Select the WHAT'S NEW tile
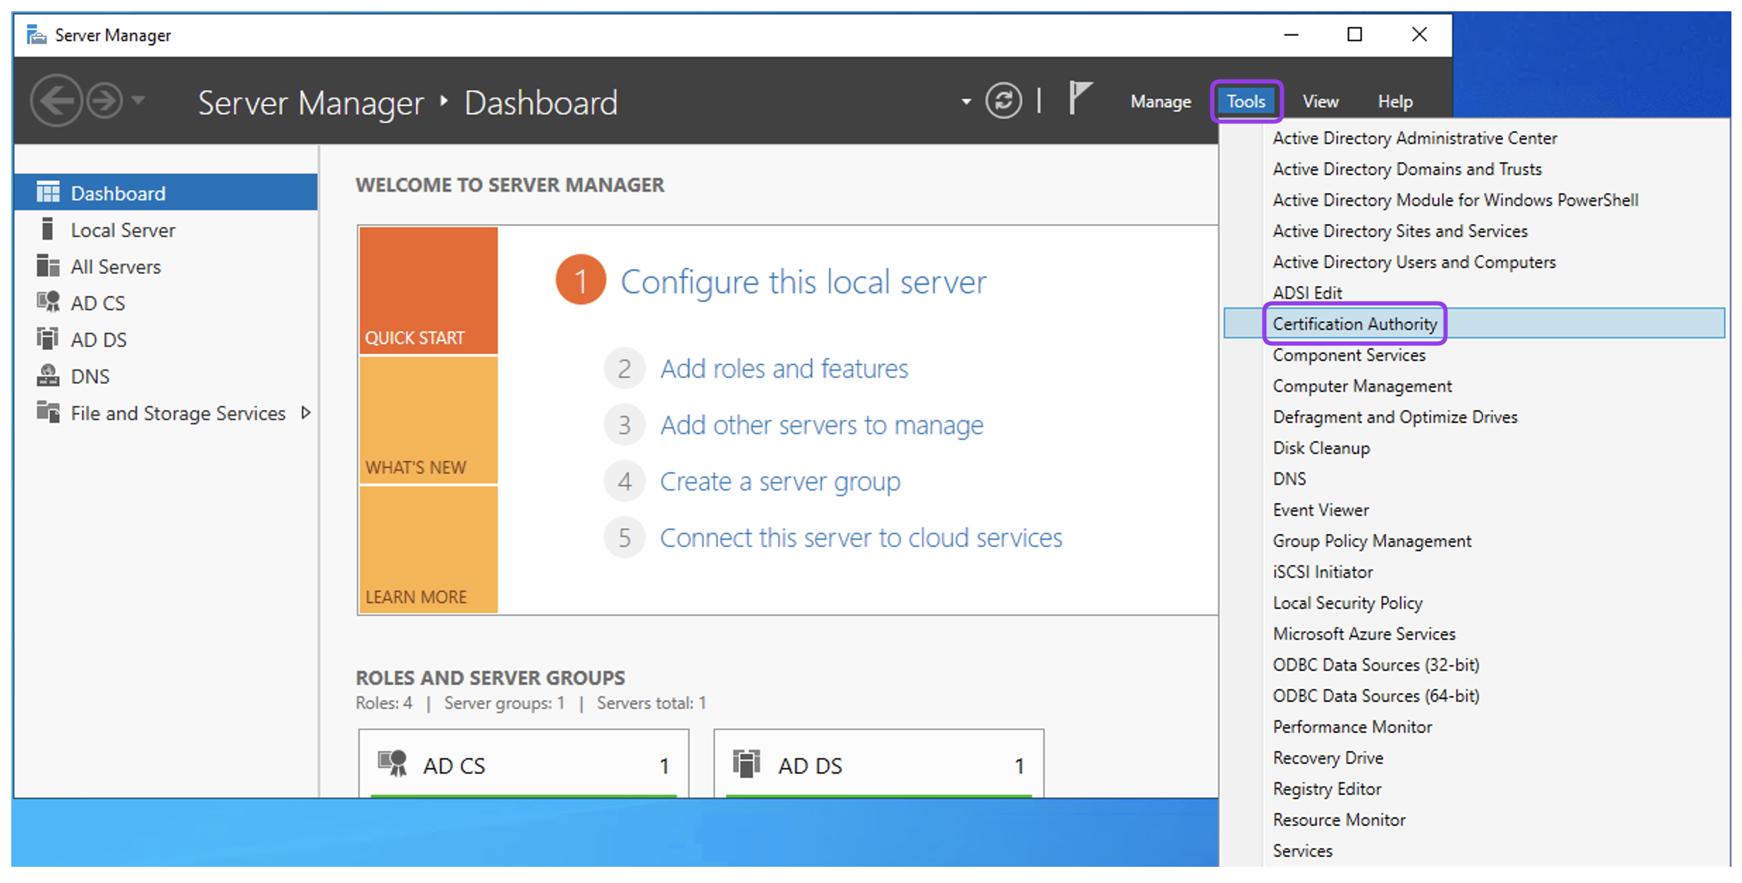Viewport: 1742px width, 883px height. (x=428, y=420)
